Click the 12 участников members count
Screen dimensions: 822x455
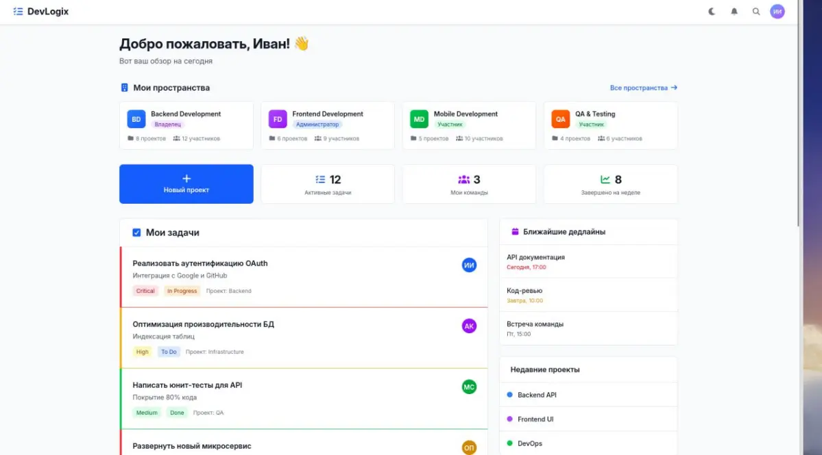[197, 139]
